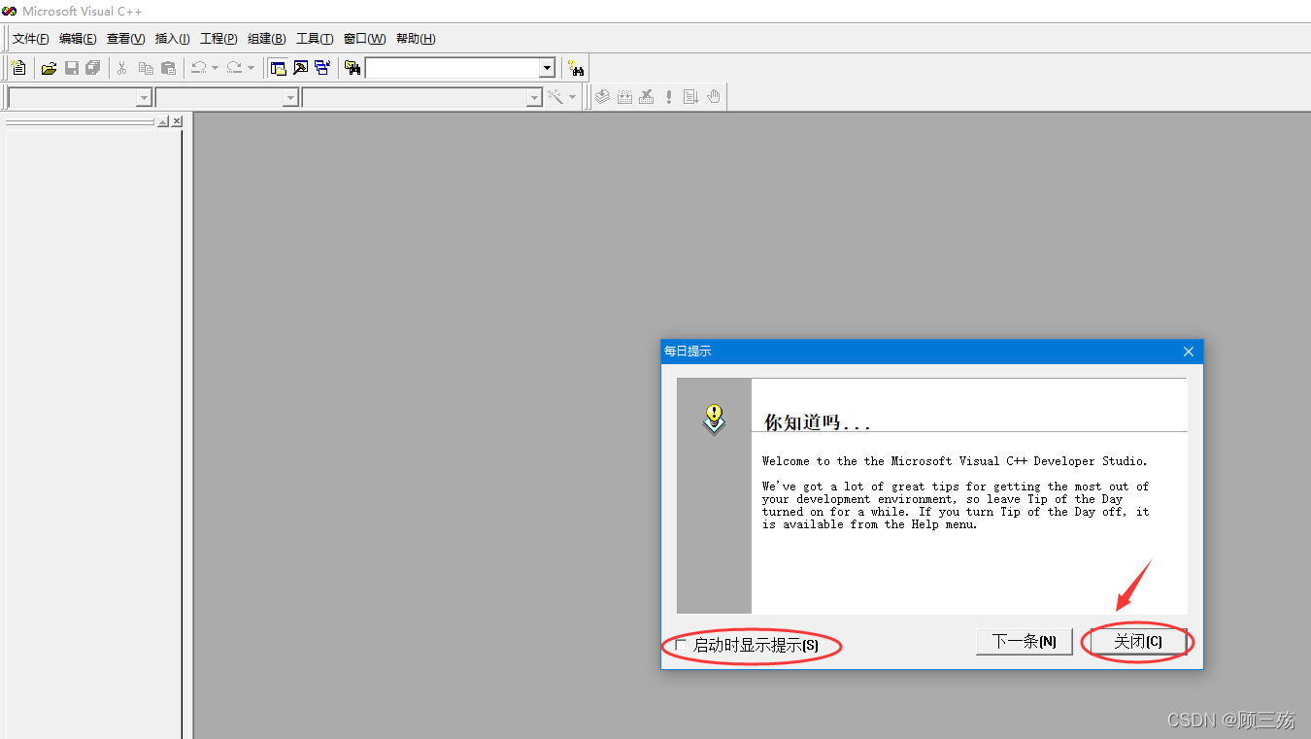Click the Undo arrow icon
Screen dimensions: 1311x739
click(198, 68)
